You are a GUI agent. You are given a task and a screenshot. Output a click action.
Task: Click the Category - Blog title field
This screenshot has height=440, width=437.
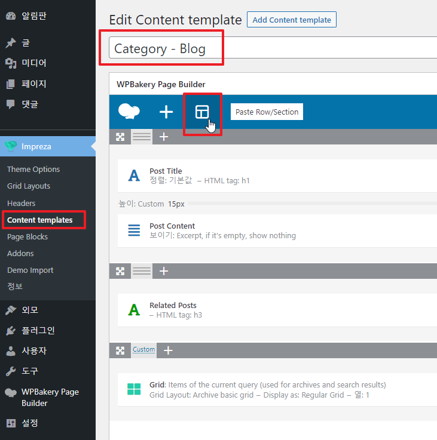(273, 48)
